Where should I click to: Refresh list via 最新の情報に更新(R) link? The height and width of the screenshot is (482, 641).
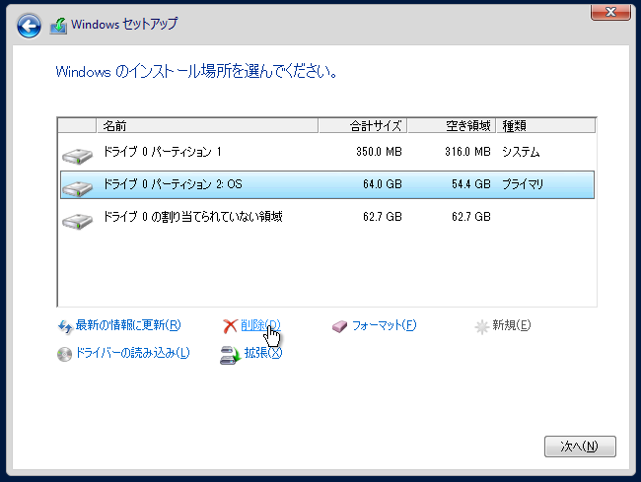(x=128, y=325)
